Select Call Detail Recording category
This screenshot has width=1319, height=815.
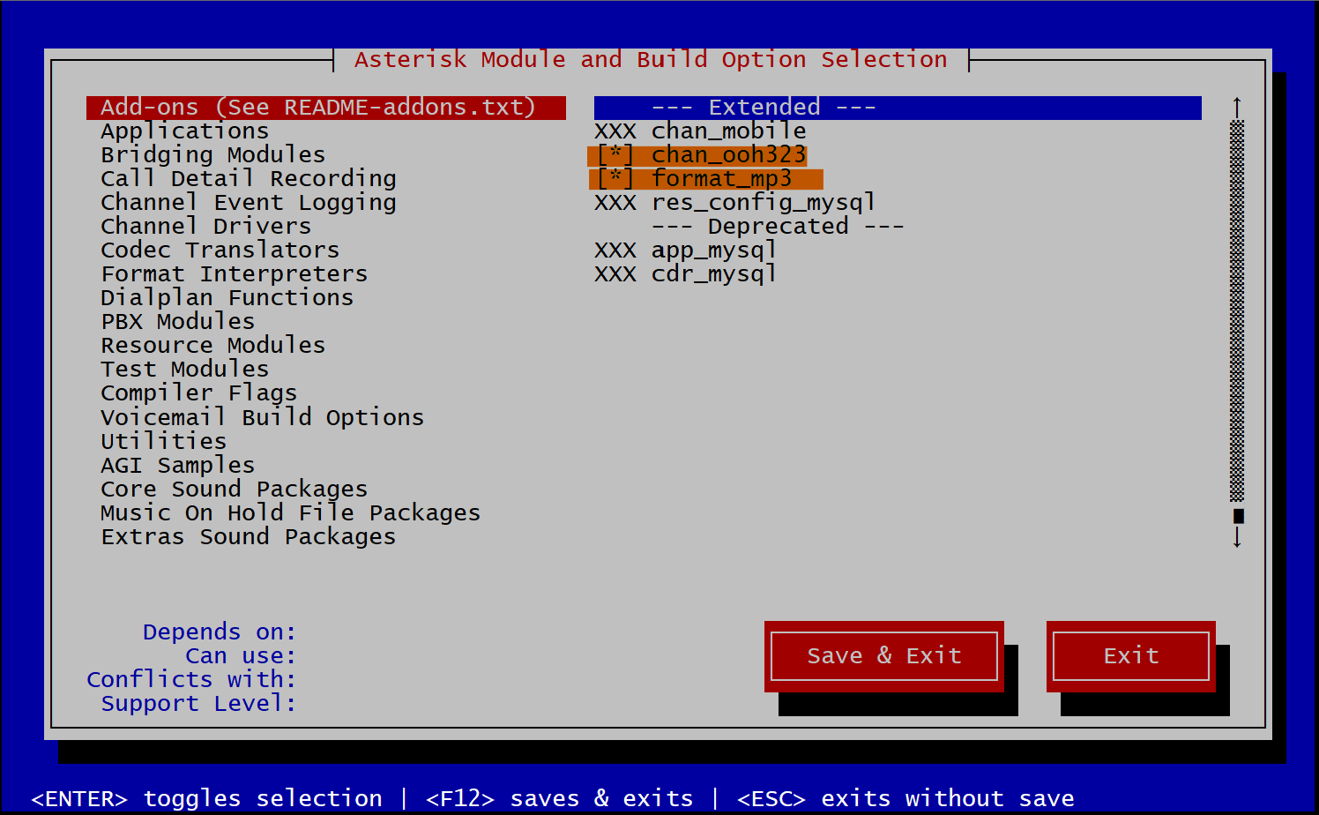[248, 178]
